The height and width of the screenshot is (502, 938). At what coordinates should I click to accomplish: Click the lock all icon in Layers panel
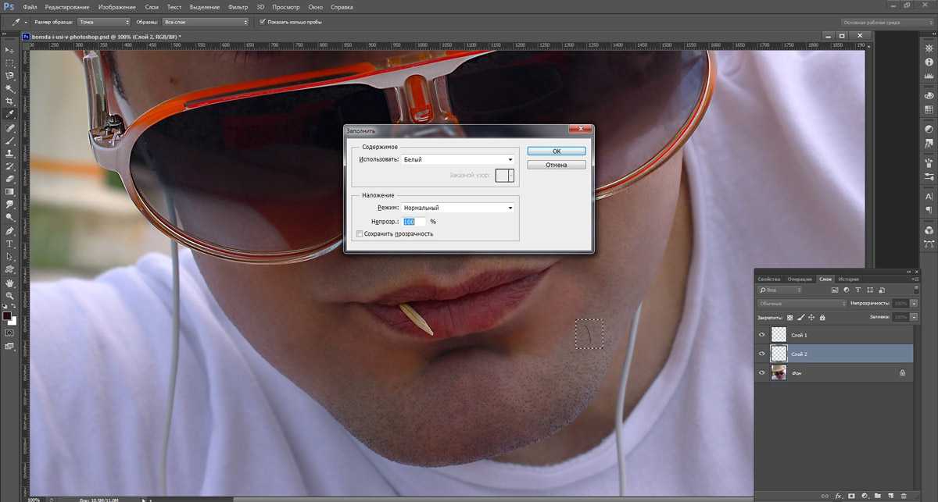point(824,318)
